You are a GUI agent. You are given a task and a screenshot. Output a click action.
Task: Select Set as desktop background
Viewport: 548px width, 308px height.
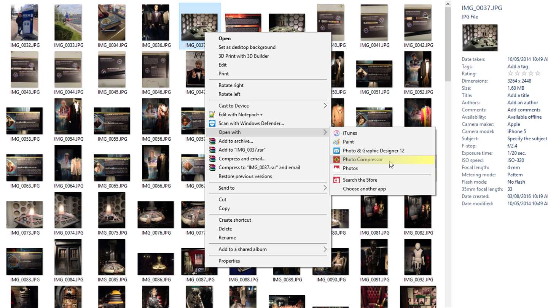247,47
